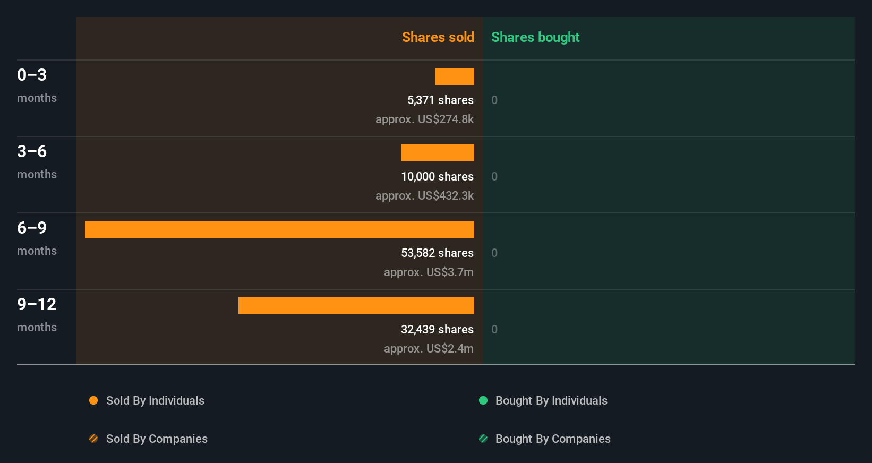The image size is (872, 463).
Task: Click the bought 0 value in 3–6 months row
Action: (x=494, y=176)
